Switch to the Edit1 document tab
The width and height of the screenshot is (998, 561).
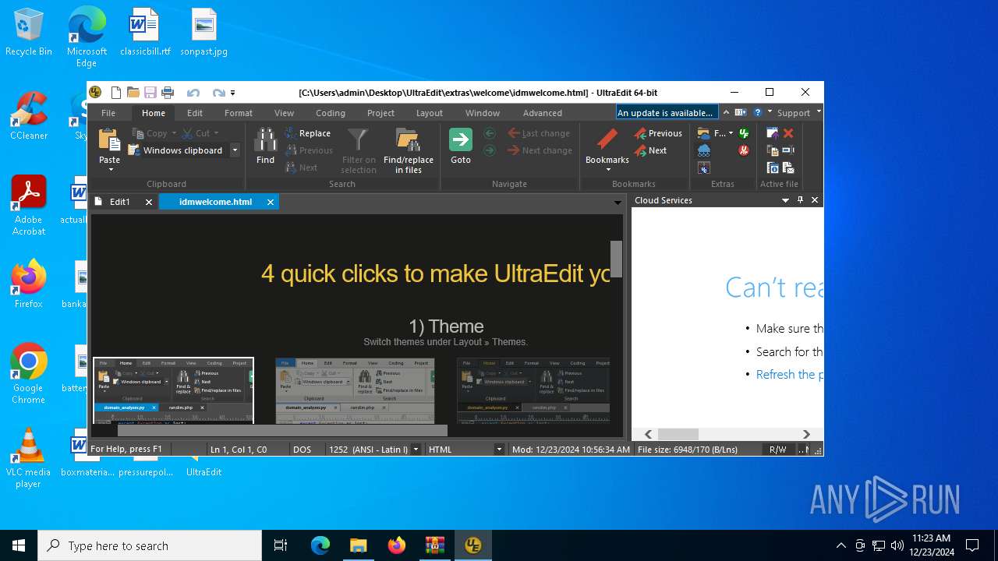pos(120,202)
